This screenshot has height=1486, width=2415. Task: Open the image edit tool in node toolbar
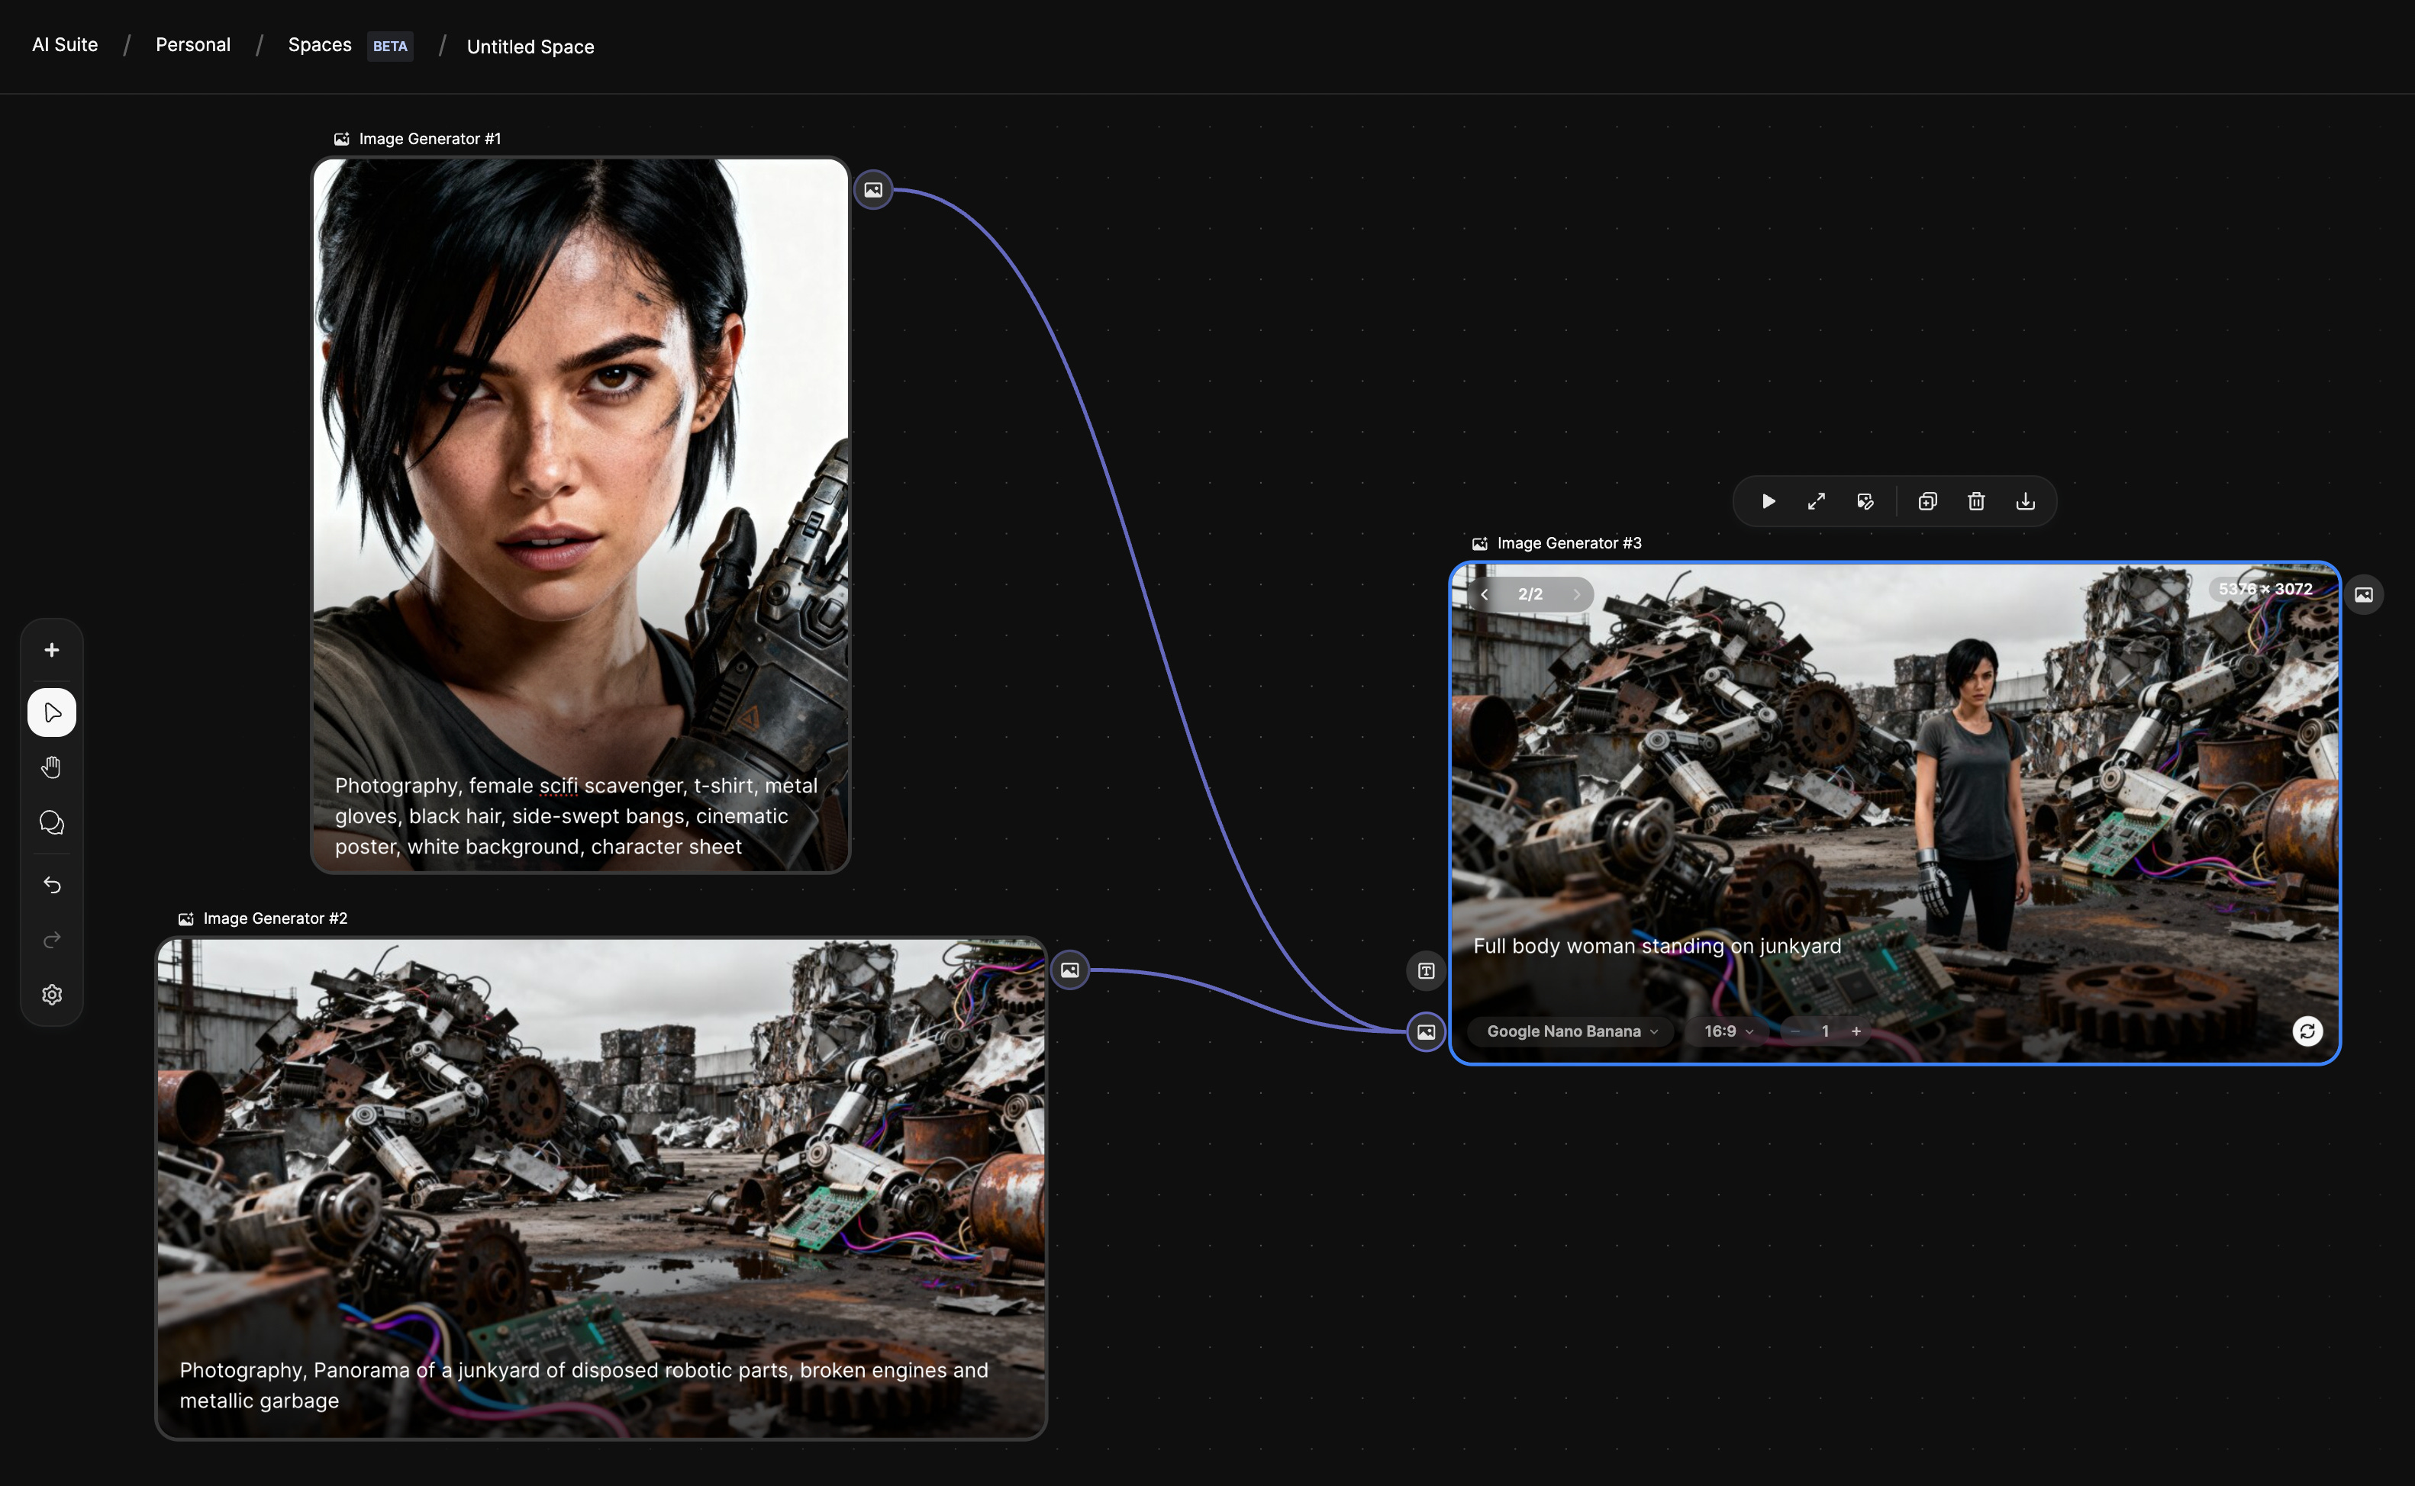point(1865,501)
